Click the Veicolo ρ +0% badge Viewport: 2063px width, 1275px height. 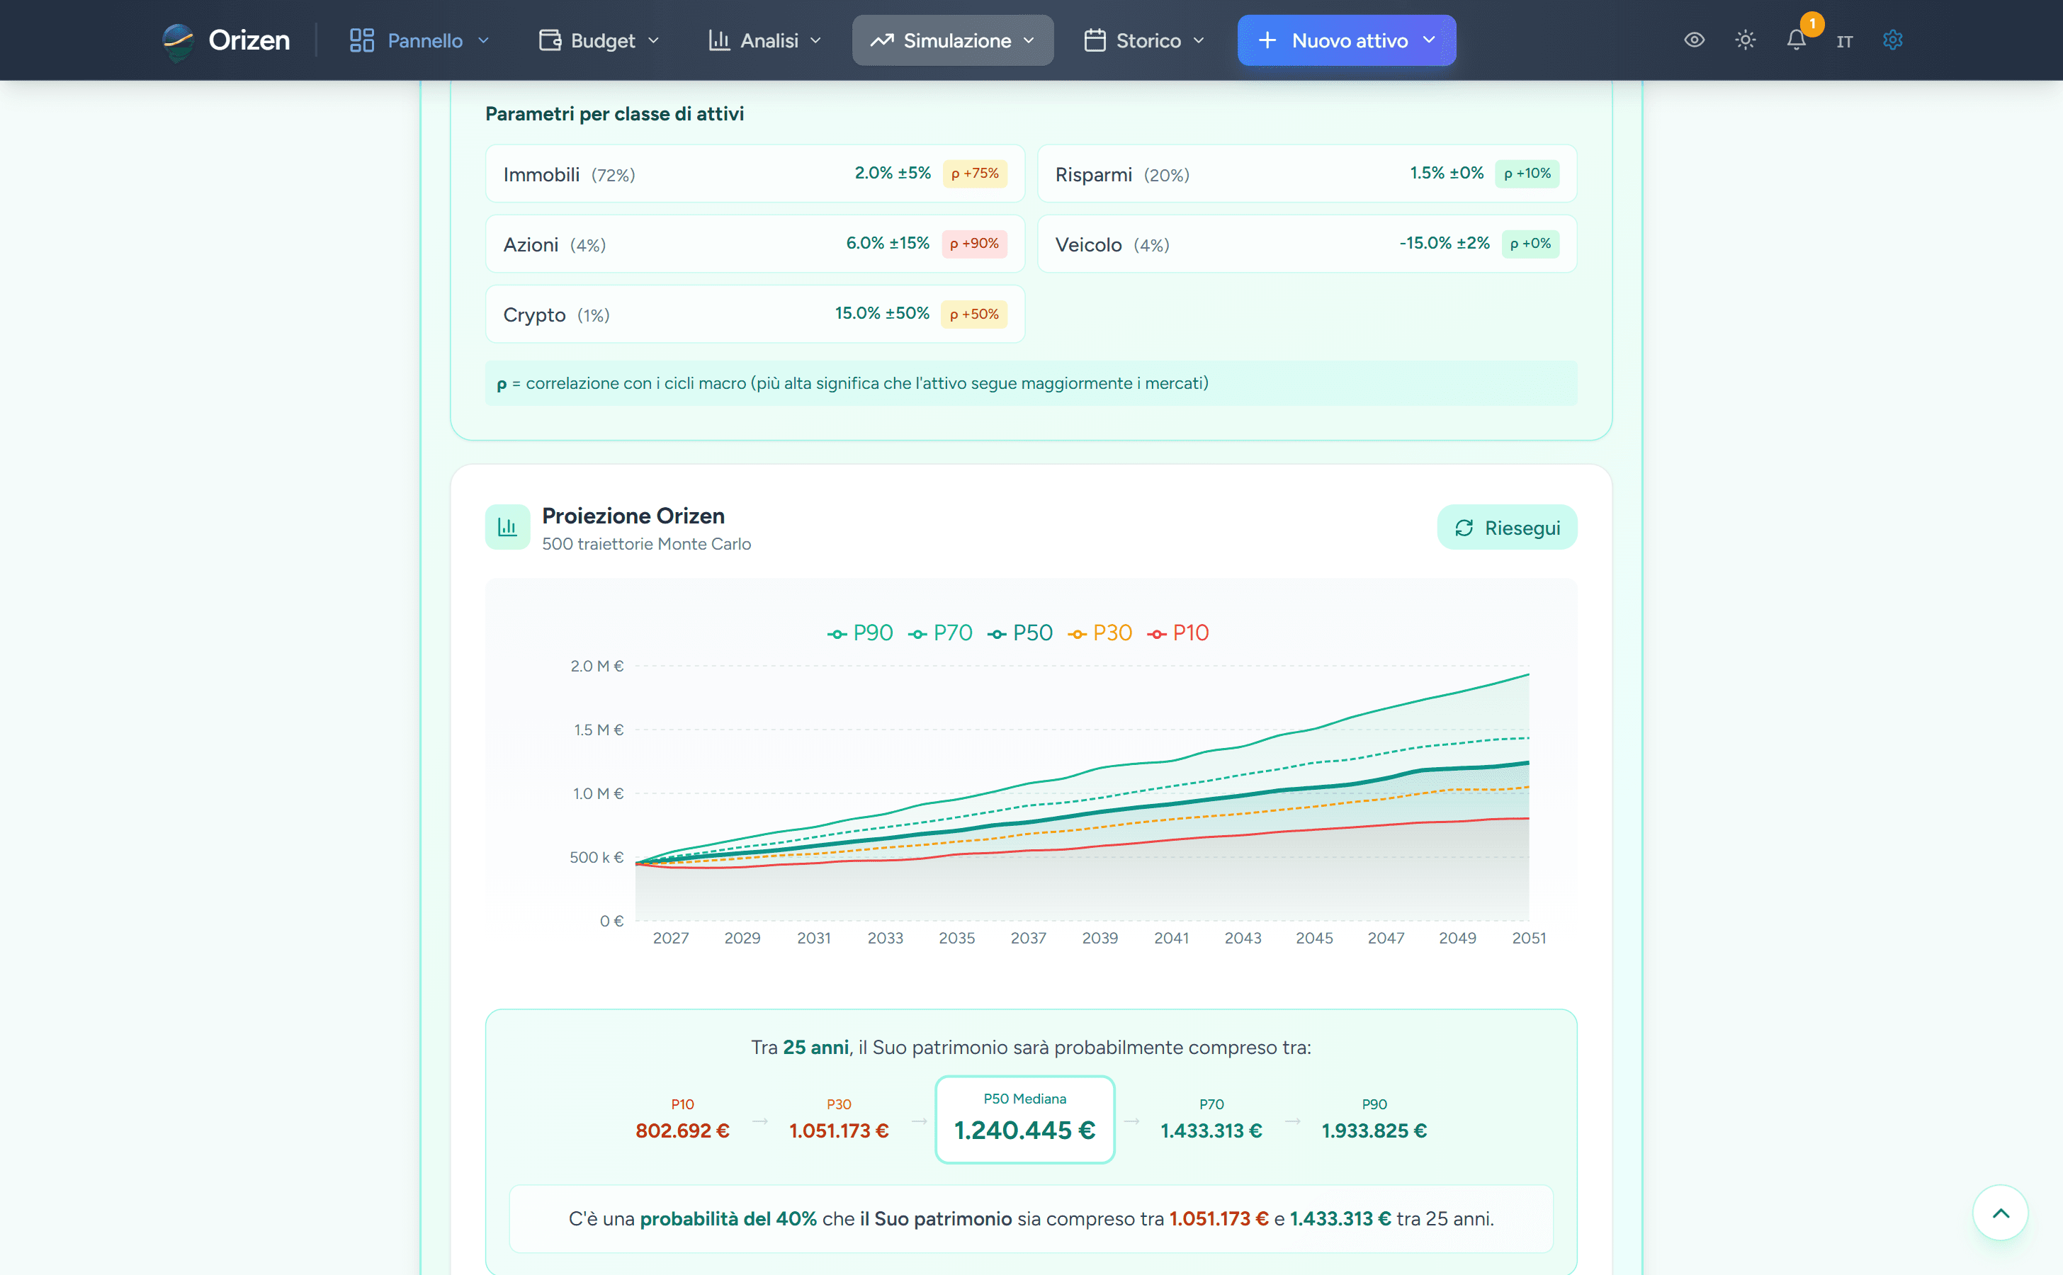pyautogui.click(x=1530, y=244)
